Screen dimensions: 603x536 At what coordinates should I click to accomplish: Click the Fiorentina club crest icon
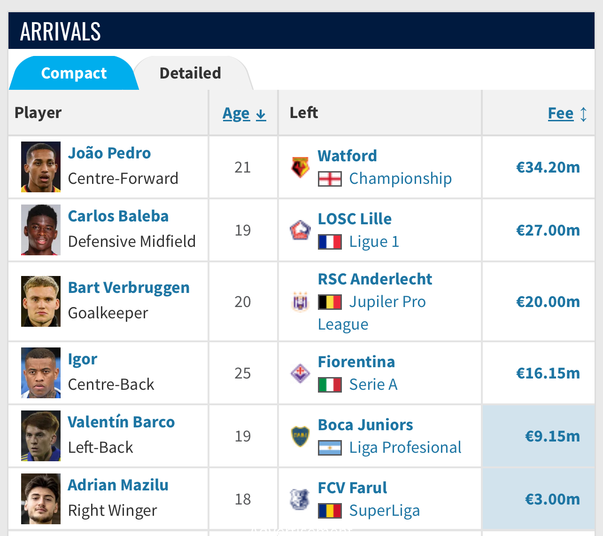coord(300,373)
